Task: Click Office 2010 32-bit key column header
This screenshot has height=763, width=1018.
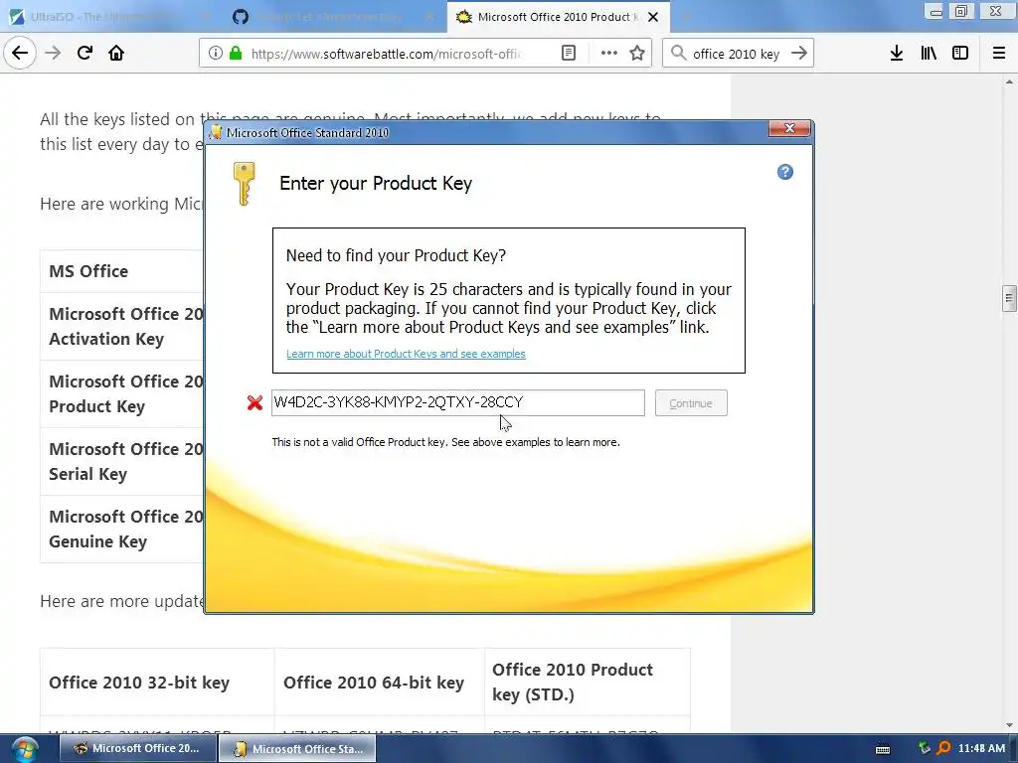Action: (x=157, y=682)
